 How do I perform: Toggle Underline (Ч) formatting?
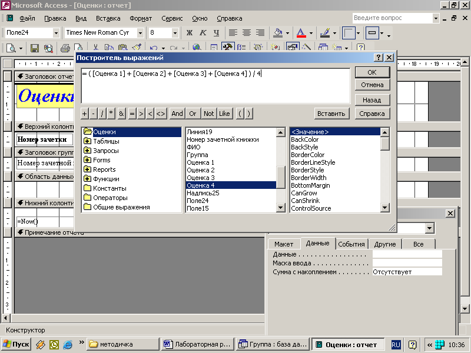click(x=216, y=33)
